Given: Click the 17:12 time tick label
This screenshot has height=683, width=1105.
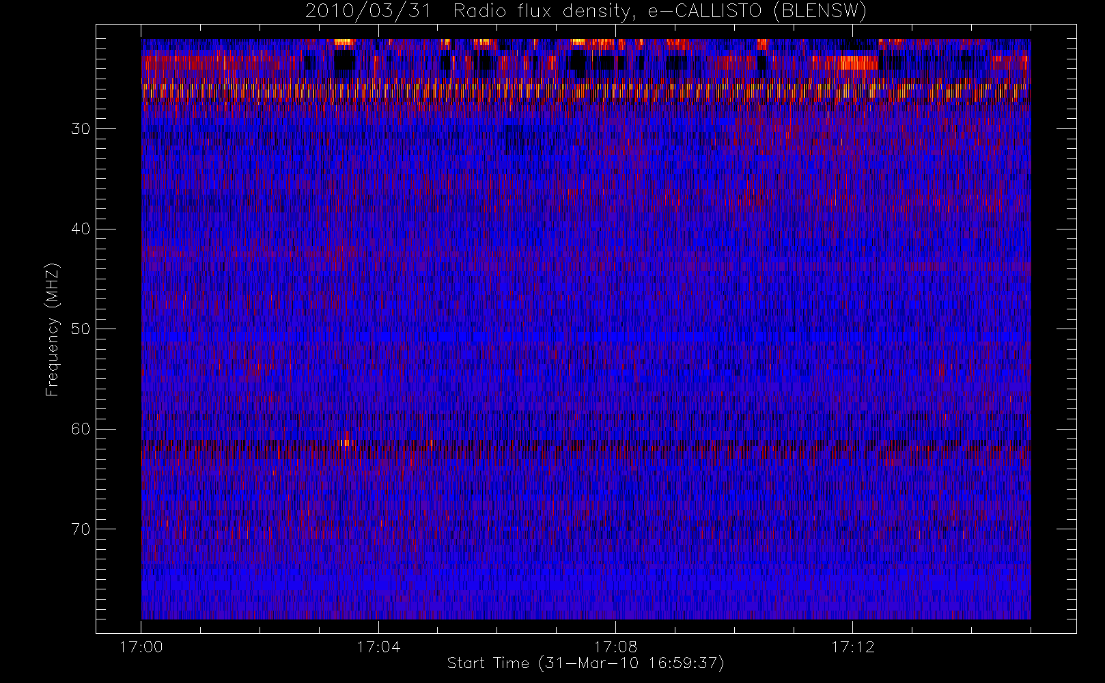Looking at the screenshot, I should click(x=852, y=647).
